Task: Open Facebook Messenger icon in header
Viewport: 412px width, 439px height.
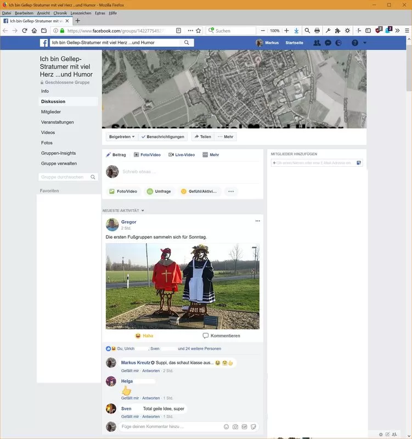Action: 328,43
